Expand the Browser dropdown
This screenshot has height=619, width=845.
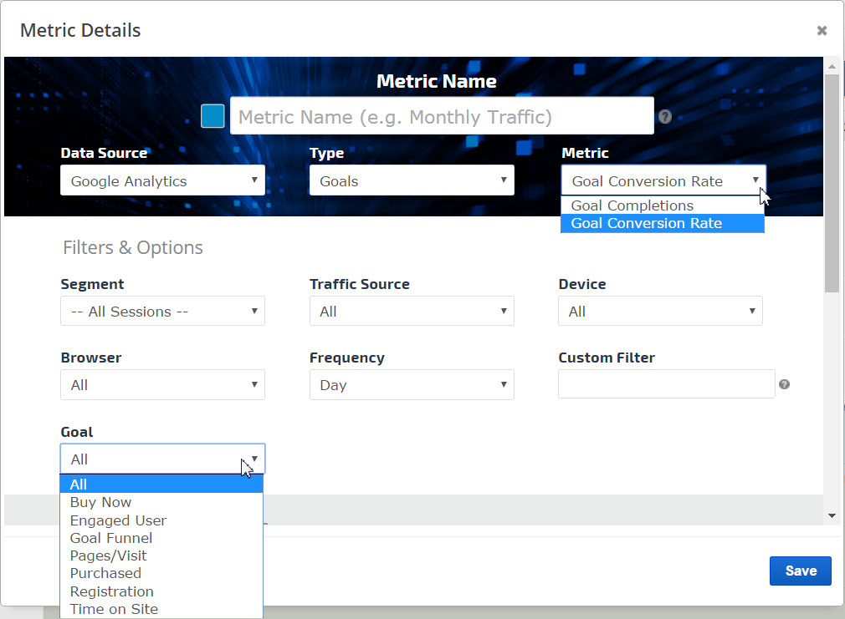(162, 385)
